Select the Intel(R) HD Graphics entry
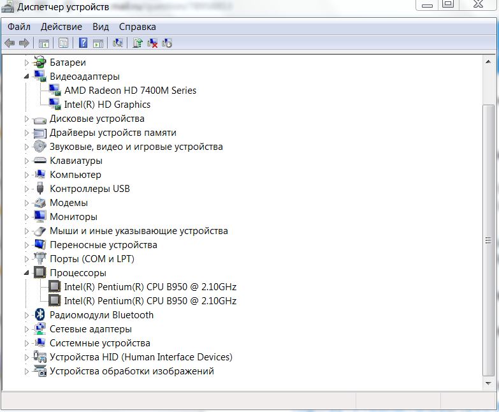The height and width of the screenshot is (412, 499). 107,105
